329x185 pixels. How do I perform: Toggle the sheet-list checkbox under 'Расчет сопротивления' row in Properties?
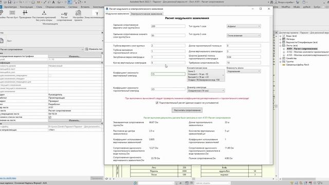click(50, 117)
